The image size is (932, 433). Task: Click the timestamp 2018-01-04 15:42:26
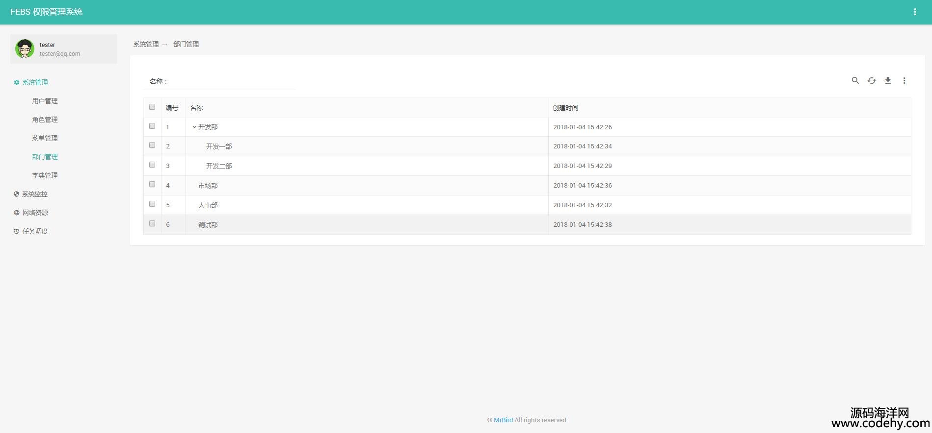(583, 127)
